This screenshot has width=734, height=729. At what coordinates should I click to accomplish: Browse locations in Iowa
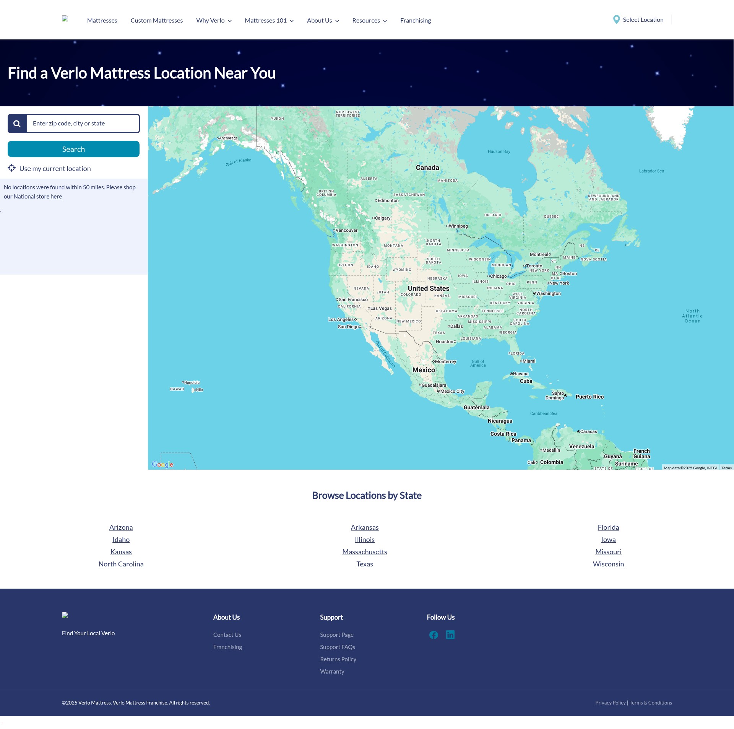coord(608,539)
